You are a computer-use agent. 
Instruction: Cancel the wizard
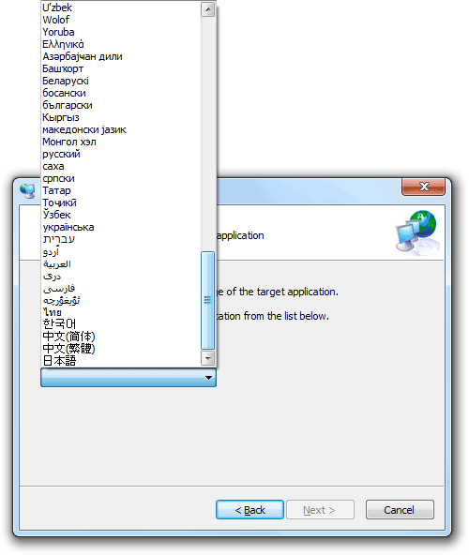[x=400, y=510]
